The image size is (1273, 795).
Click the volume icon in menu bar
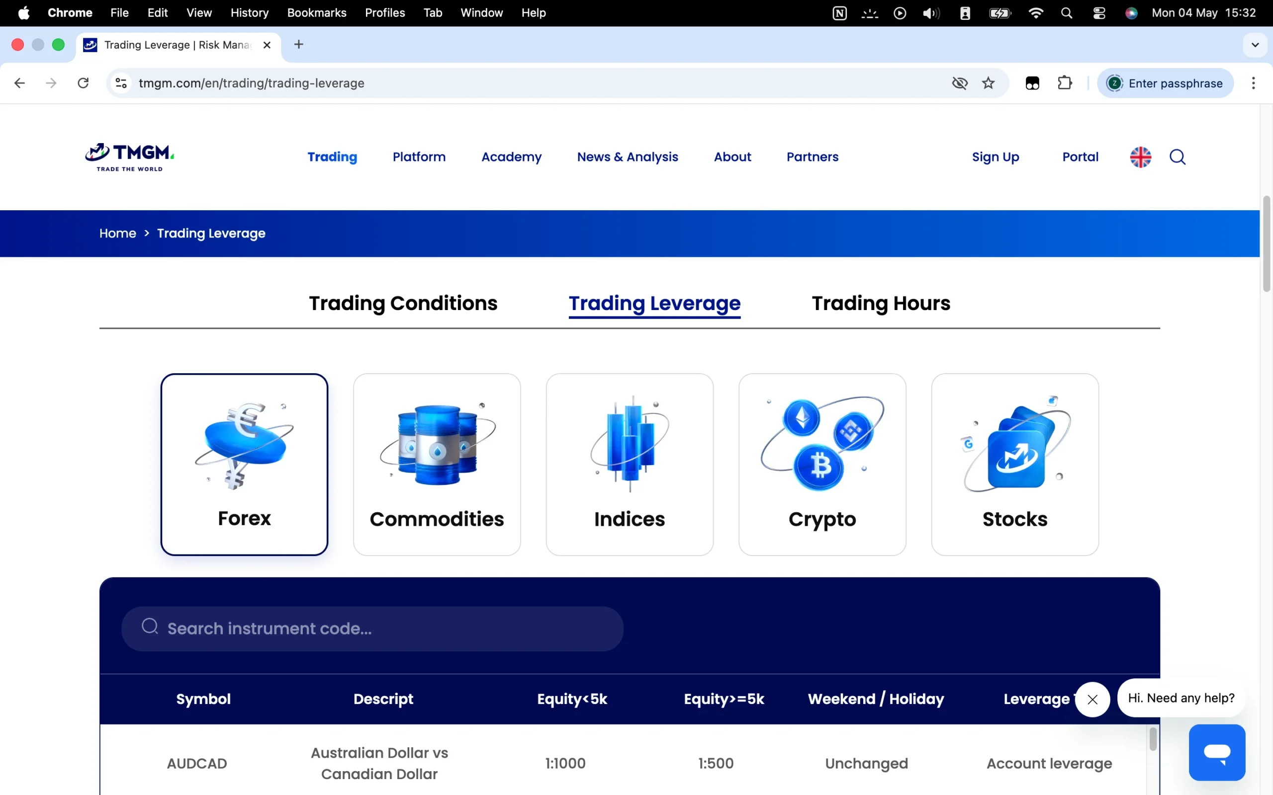tap(930, 12)
